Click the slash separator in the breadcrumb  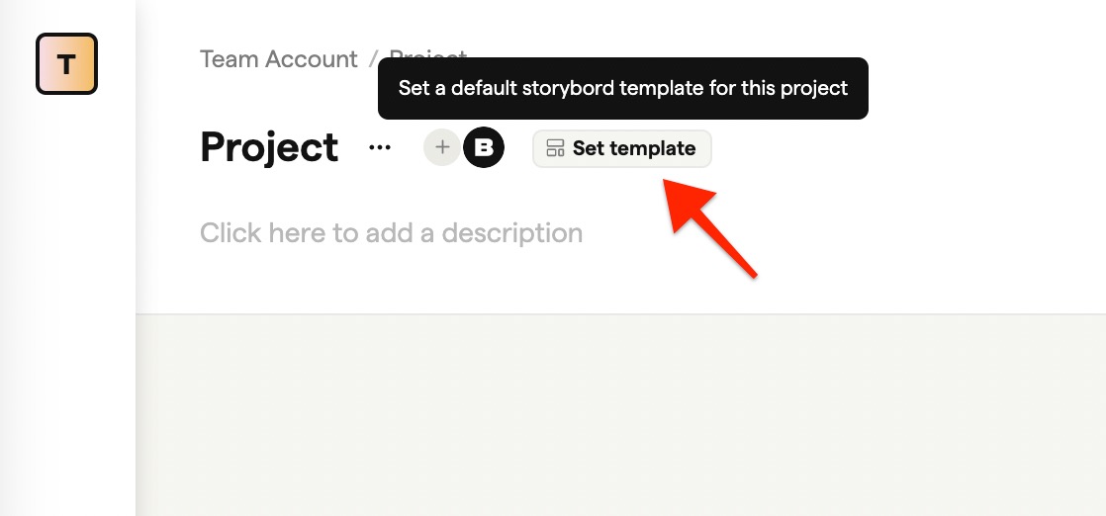point(373,59)
